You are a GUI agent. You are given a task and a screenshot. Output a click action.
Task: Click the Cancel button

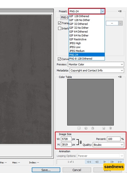click(77, 170)
